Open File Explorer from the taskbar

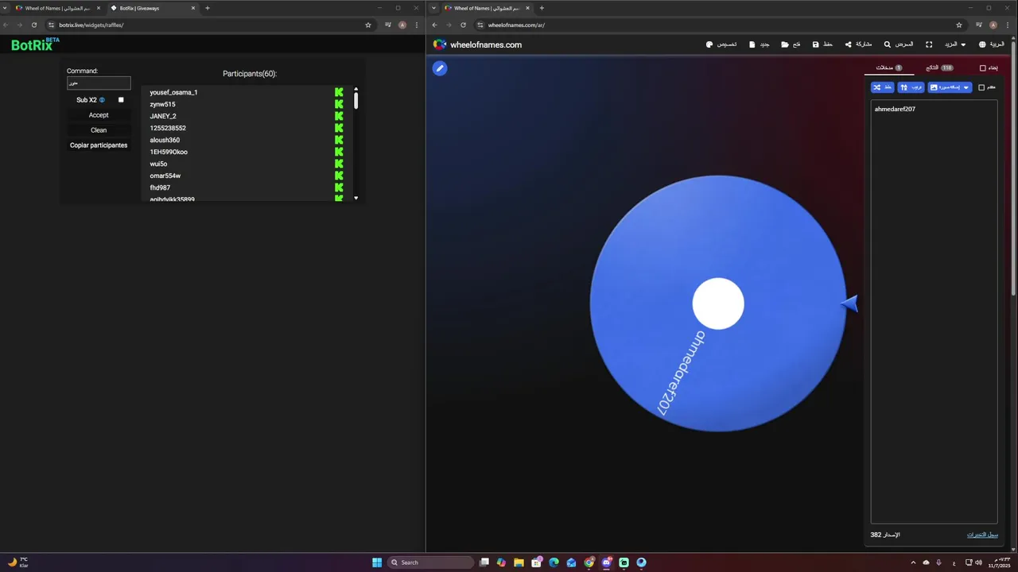click(519, 562)
